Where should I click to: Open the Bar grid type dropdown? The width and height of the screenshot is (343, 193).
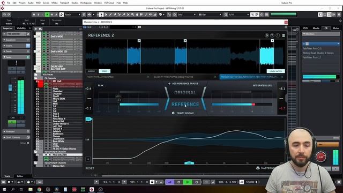pyautogui.click(x=210, y=14)
